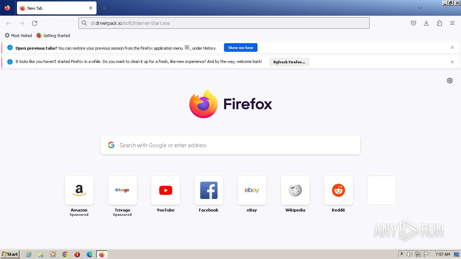
Task: Reload the page with the refresh icon
Action: pos(35,23)
